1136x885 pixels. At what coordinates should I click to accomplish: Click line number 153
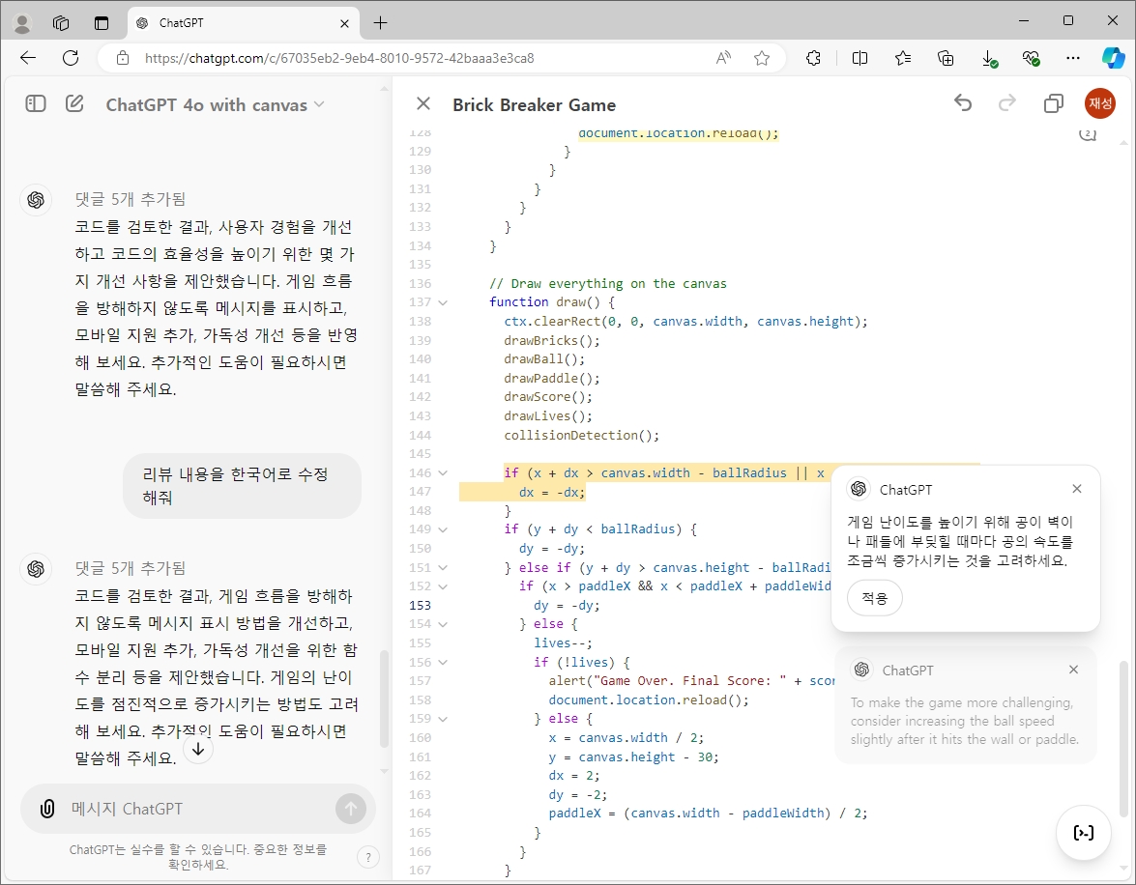click(421, 606)
